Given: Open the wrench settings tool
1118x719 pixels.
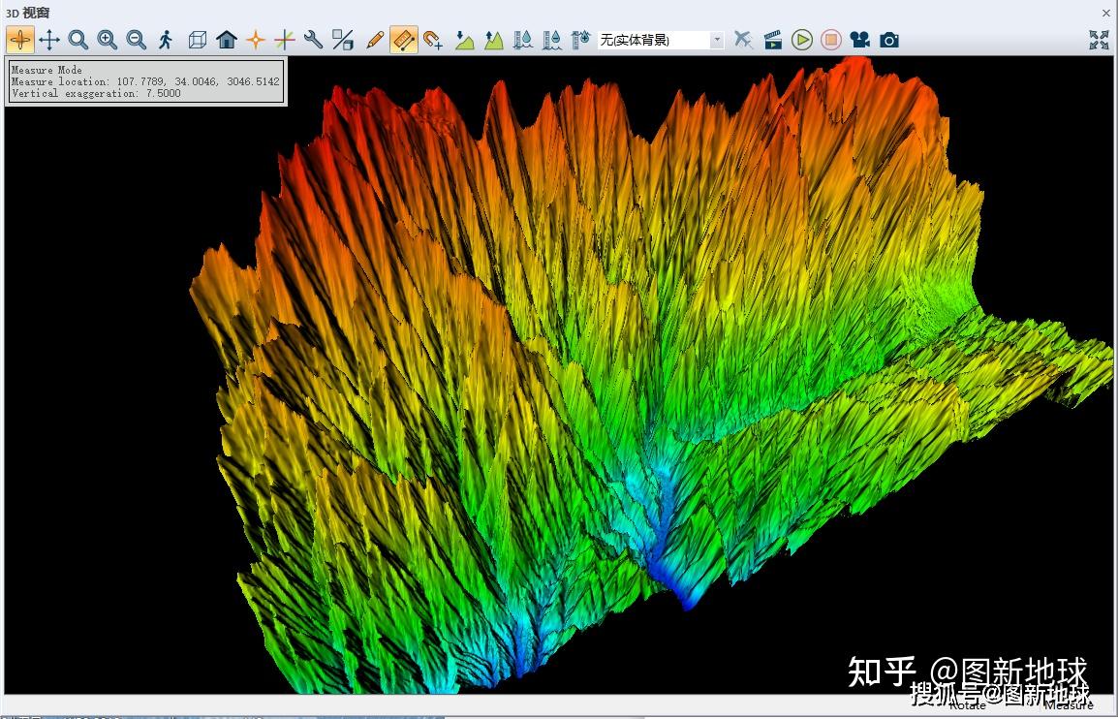Looking at the screenshot, I should coord(313,39).
